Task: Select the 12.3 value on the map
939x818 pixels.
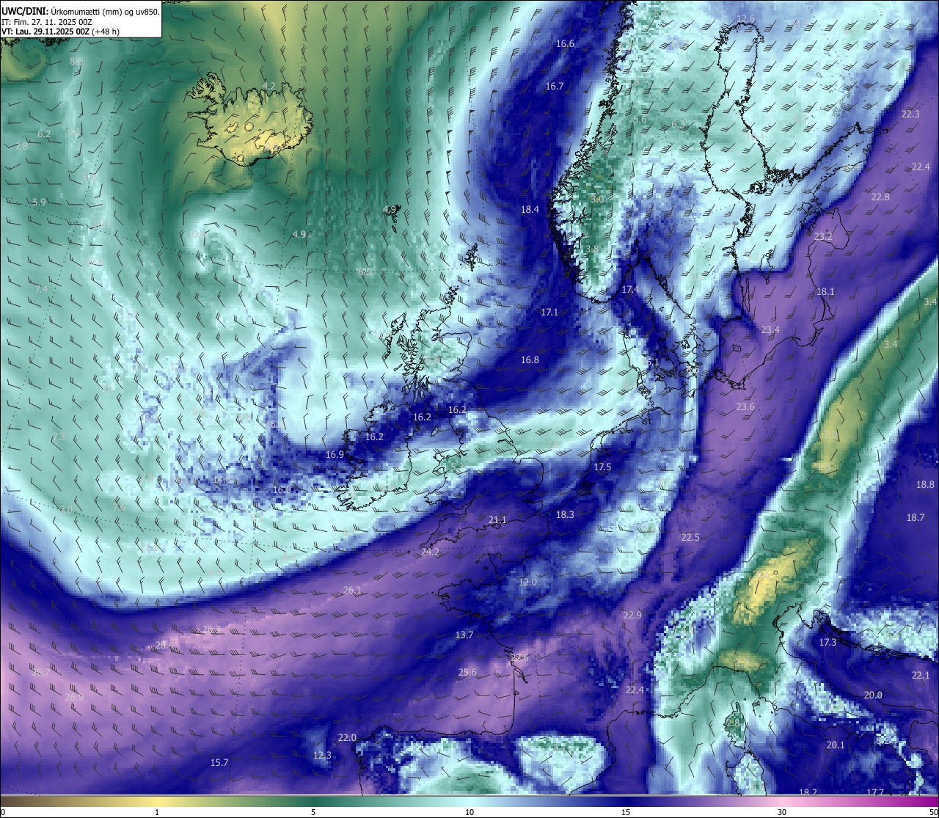Action: pos(322,756)
